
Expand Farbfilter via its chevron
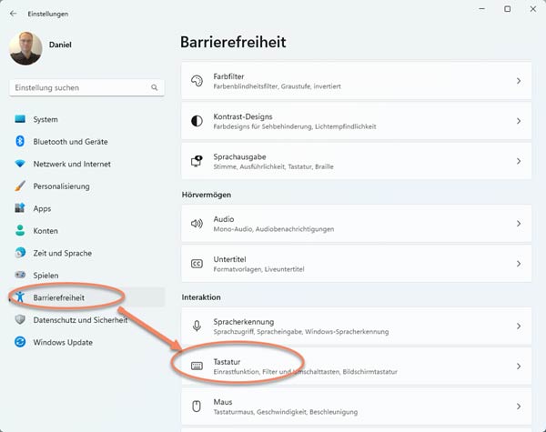point(519,81)
